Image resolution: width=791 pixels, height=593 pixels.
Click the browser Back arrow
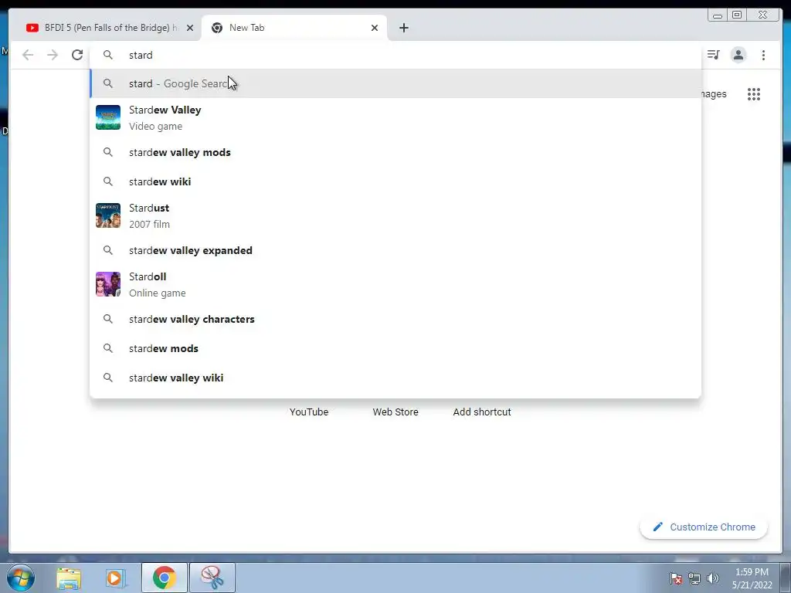(x=28, y=55)
